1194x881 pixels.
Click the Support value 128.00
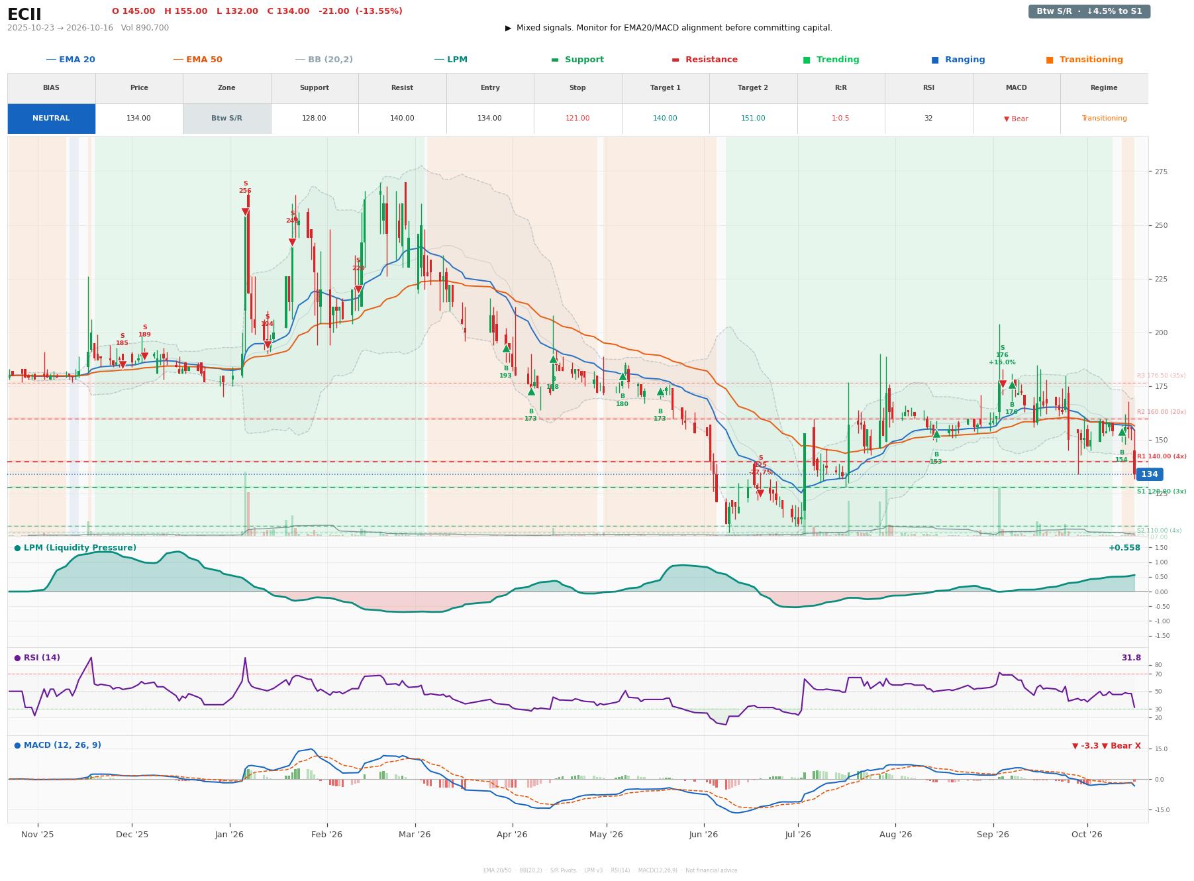pyautogui.click(x=314, y=119)
